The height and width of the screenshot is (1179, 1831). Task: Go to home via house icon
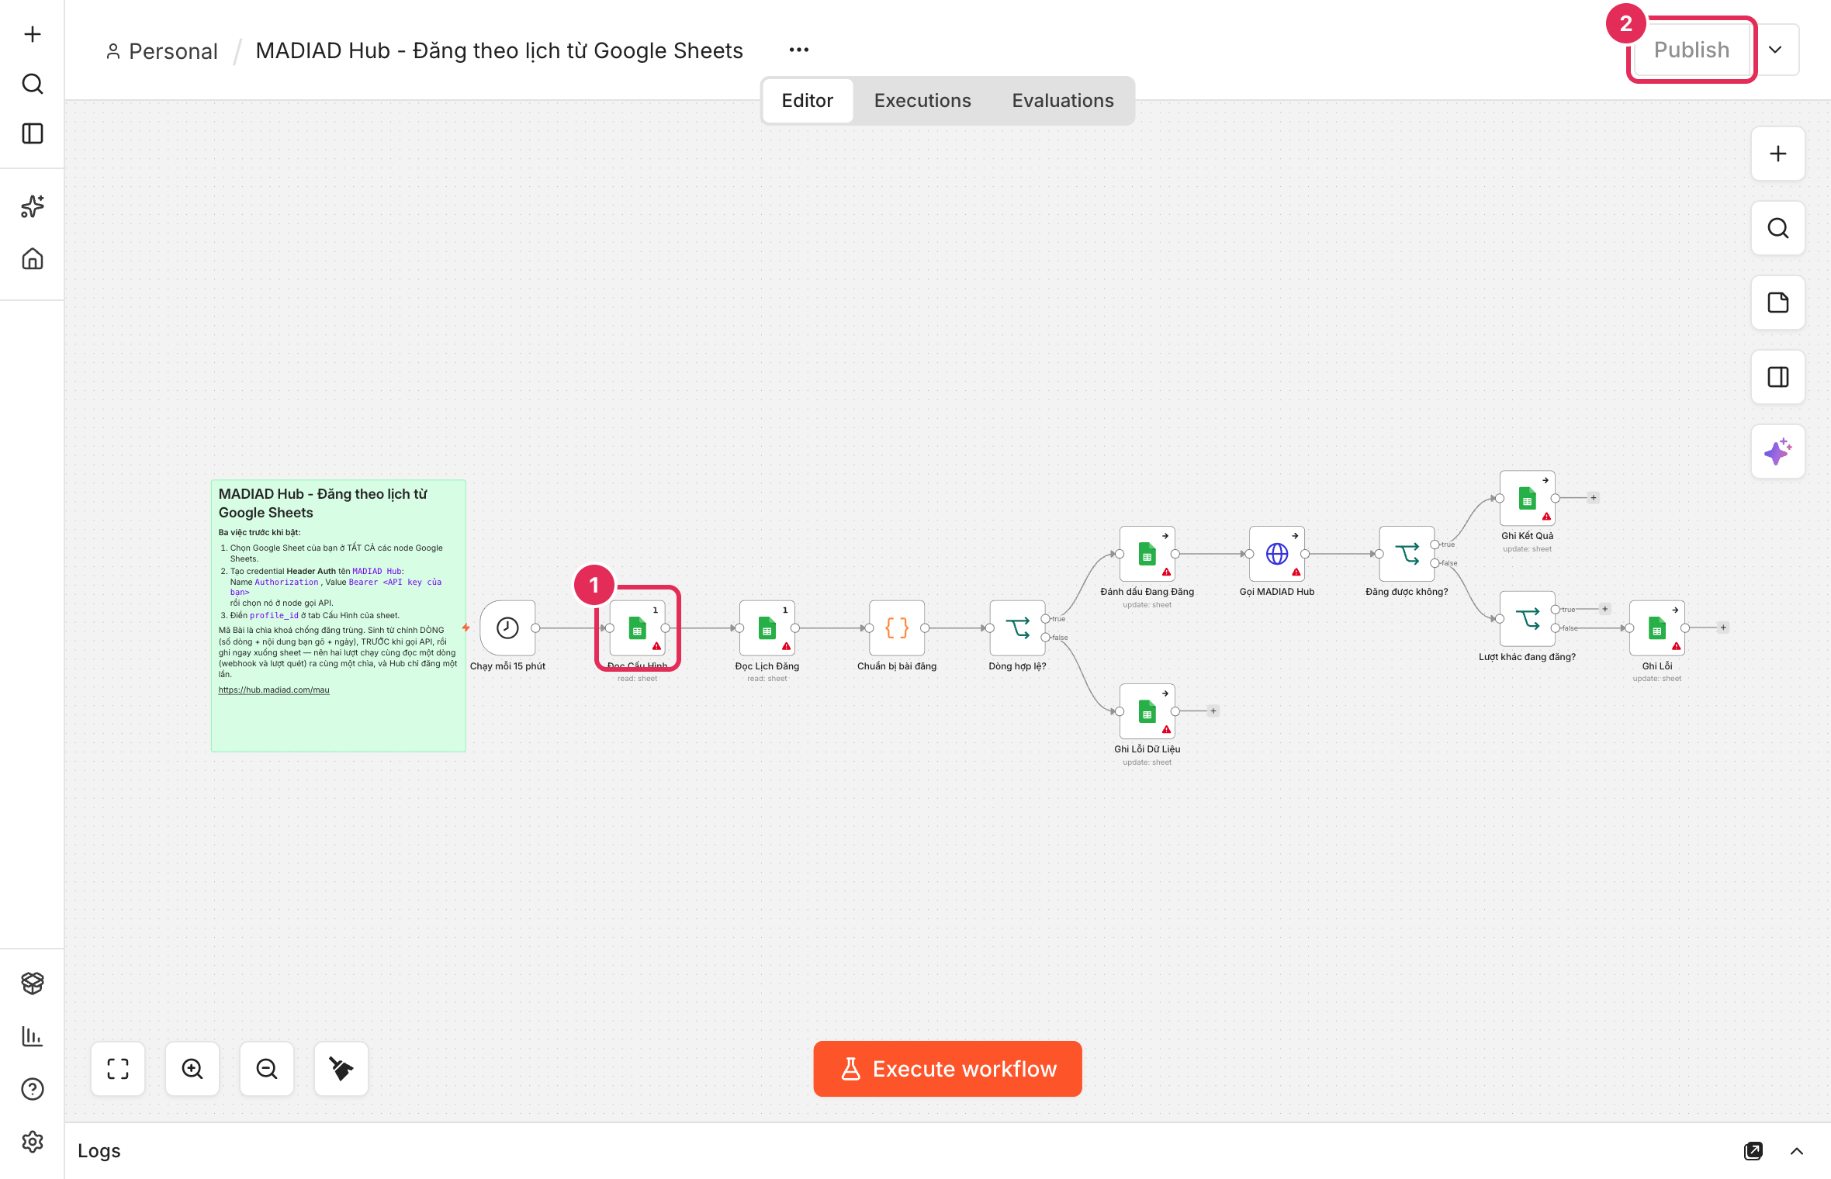coord(33,258)
